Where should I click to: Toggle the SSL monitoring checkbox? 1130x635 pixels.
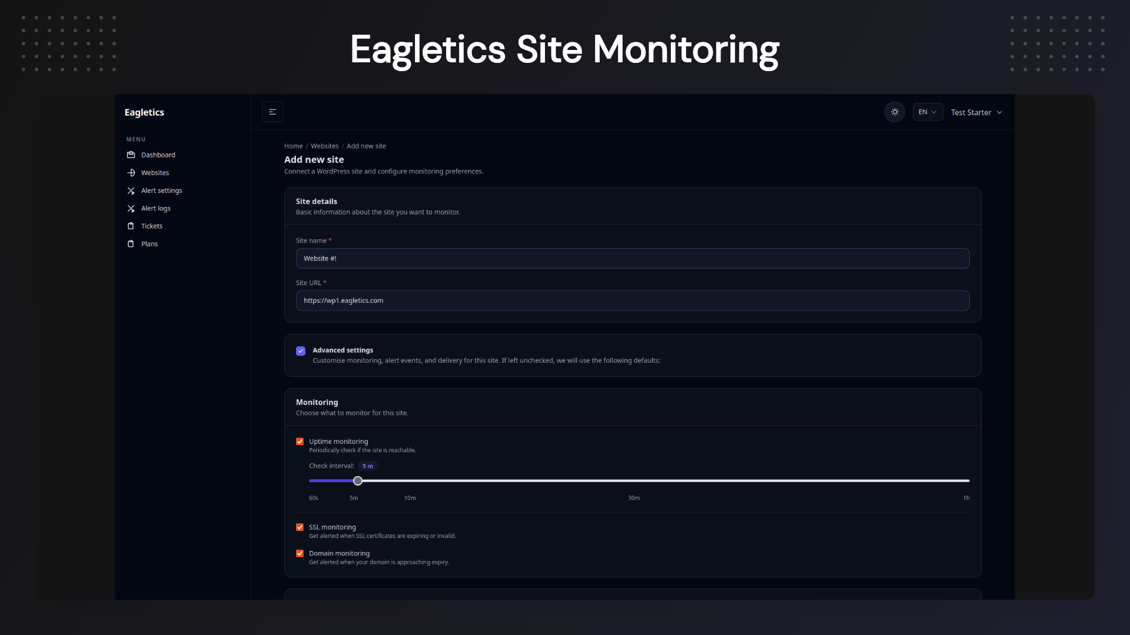(300, 527)
